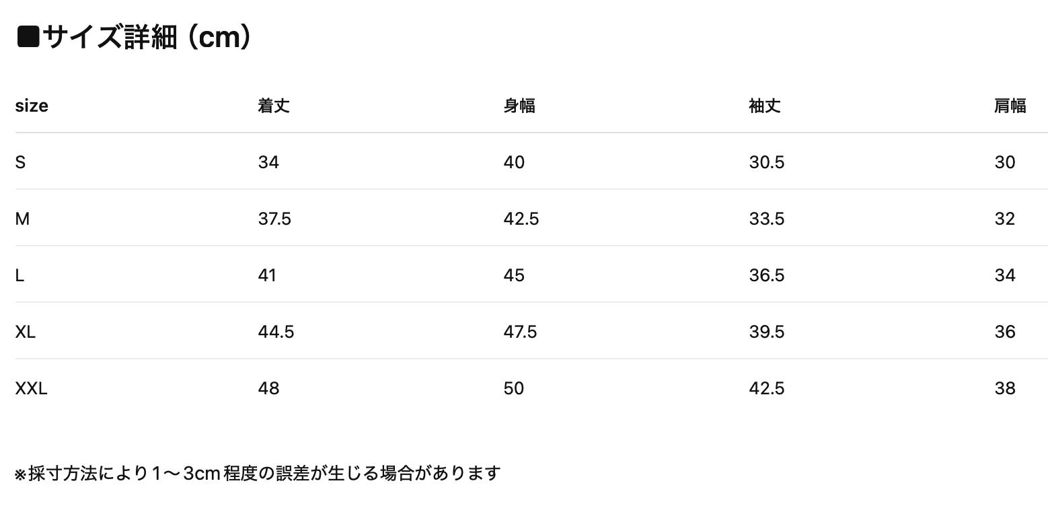Click the XXL size row label
The height and width of the screenshot is (506, 1048).
coord(32,389)
